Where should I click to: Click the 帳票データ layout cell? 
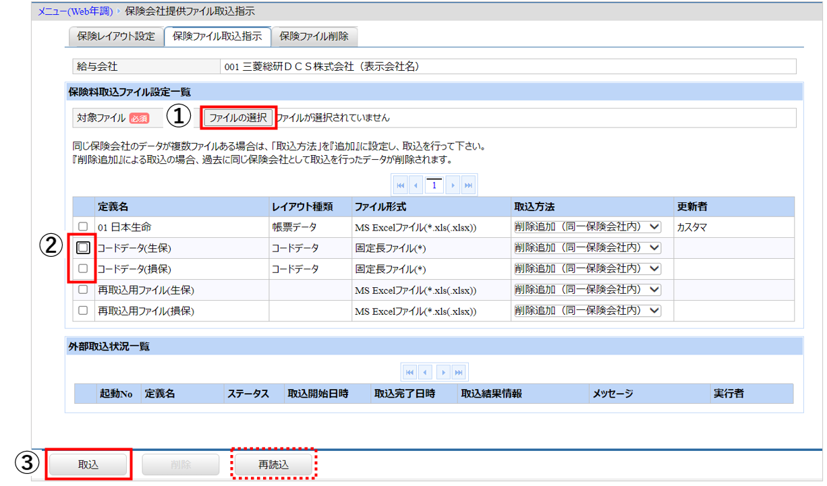coord(294,227)
